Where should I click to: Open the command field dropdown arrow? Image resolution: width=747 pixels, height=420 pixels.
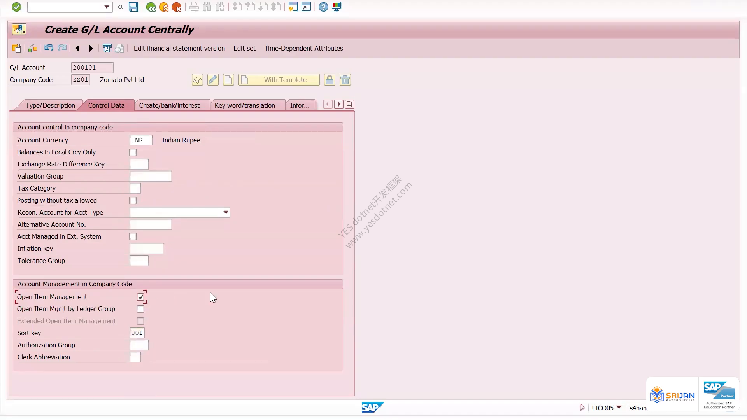107,7
